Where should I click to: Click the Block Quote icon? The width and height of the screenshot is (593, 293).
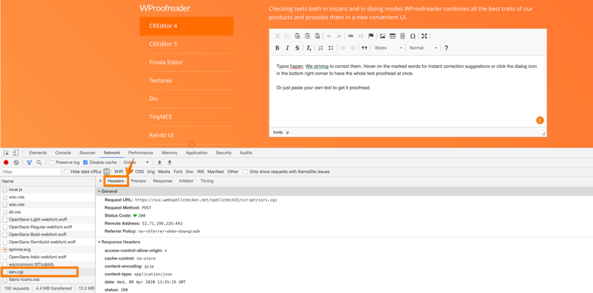tap(364, 48)
